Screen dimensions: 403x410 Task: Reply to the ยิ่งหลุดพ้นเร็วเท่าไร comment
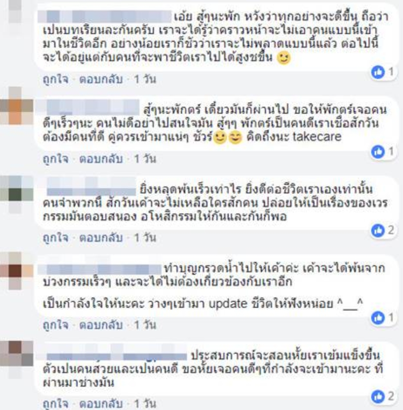[101, 237]
